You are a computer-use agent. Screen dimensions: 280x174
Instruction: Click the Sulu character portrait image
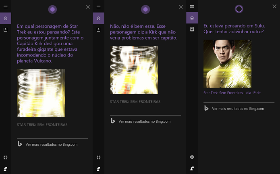pyautogui.click(x=227, y=64)
